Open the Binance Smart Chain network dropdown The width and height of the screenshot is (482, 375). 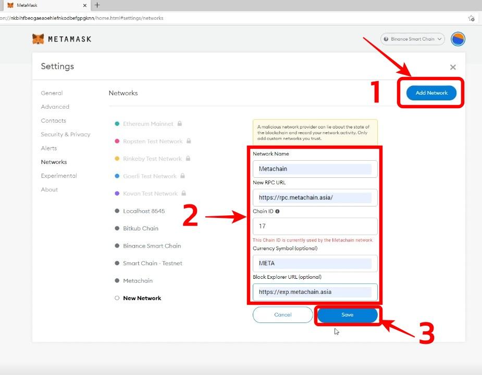tap(413, 39)
